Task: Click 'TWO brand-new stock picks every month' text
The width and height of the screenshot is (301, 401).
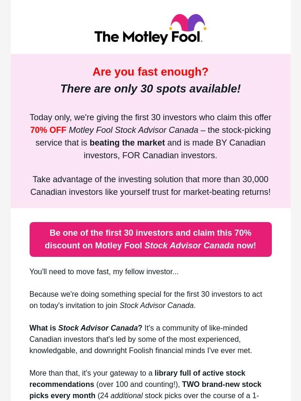Action: [x=145, y=390]
